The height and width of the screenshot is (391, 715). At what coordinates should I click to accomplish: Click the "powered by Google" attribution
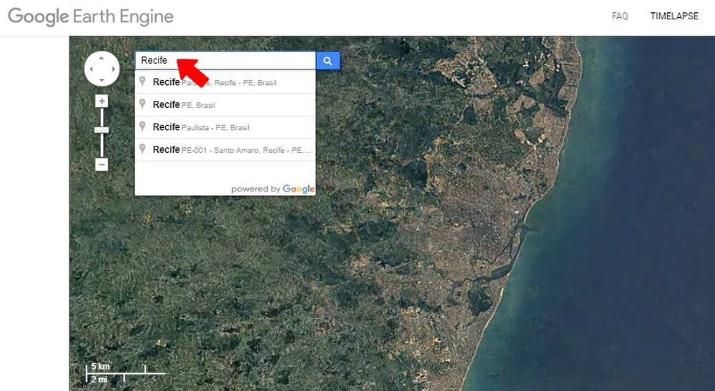coord(272,189)
